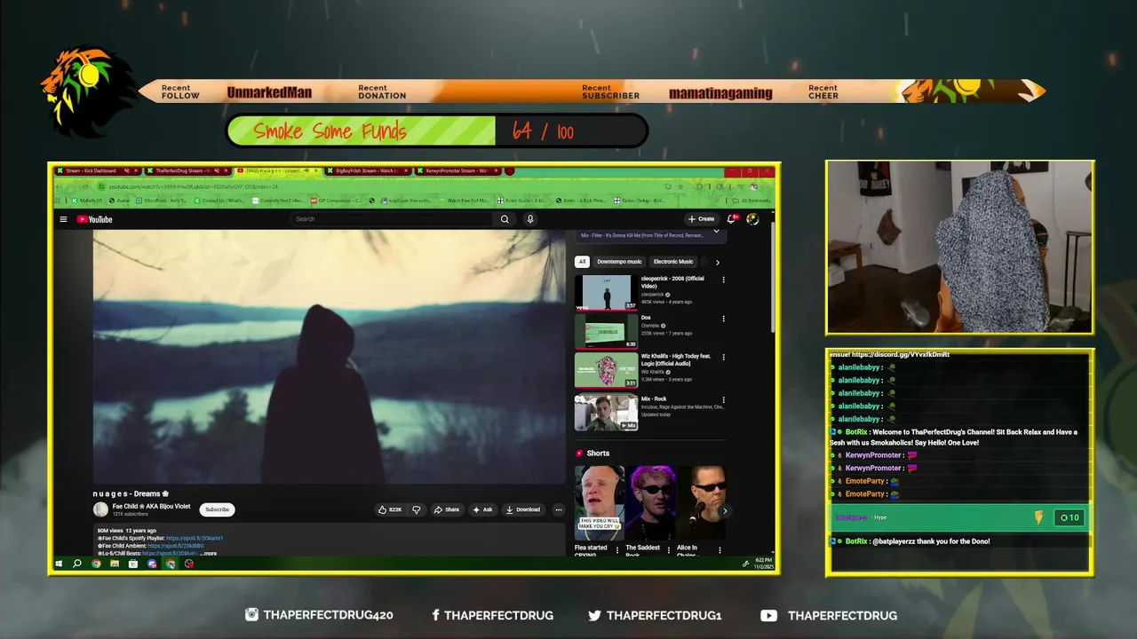The width and height of the screenshot is (1137, 639).
Task: Click the Discord invite link in chat
Action: [x=900, y=354]
